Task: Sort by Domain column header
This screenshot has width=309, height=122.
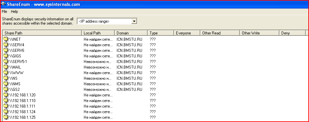Action: (x=131, y=33)
